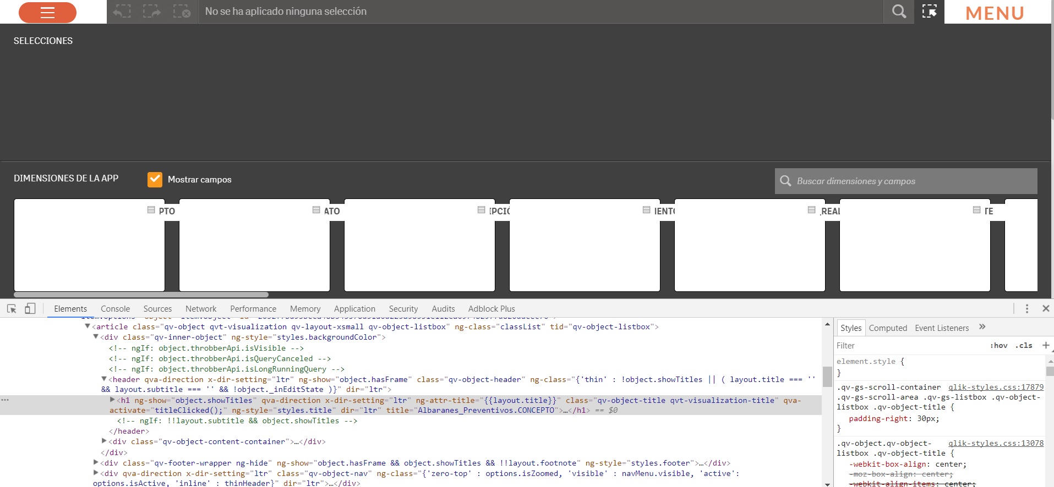Switch to the Computed sidebar tab
The width and height of the screenshot is (1054, 487).
888,328
